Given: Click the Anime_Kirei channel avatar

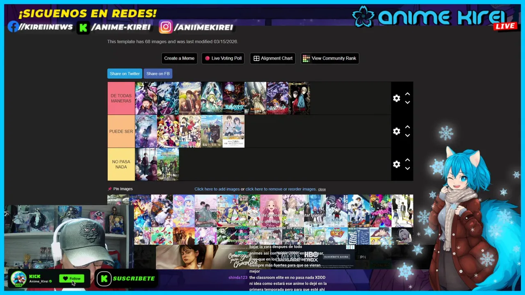Looking at the screenshot, I should pyautogui.click(x=18, y=279).
